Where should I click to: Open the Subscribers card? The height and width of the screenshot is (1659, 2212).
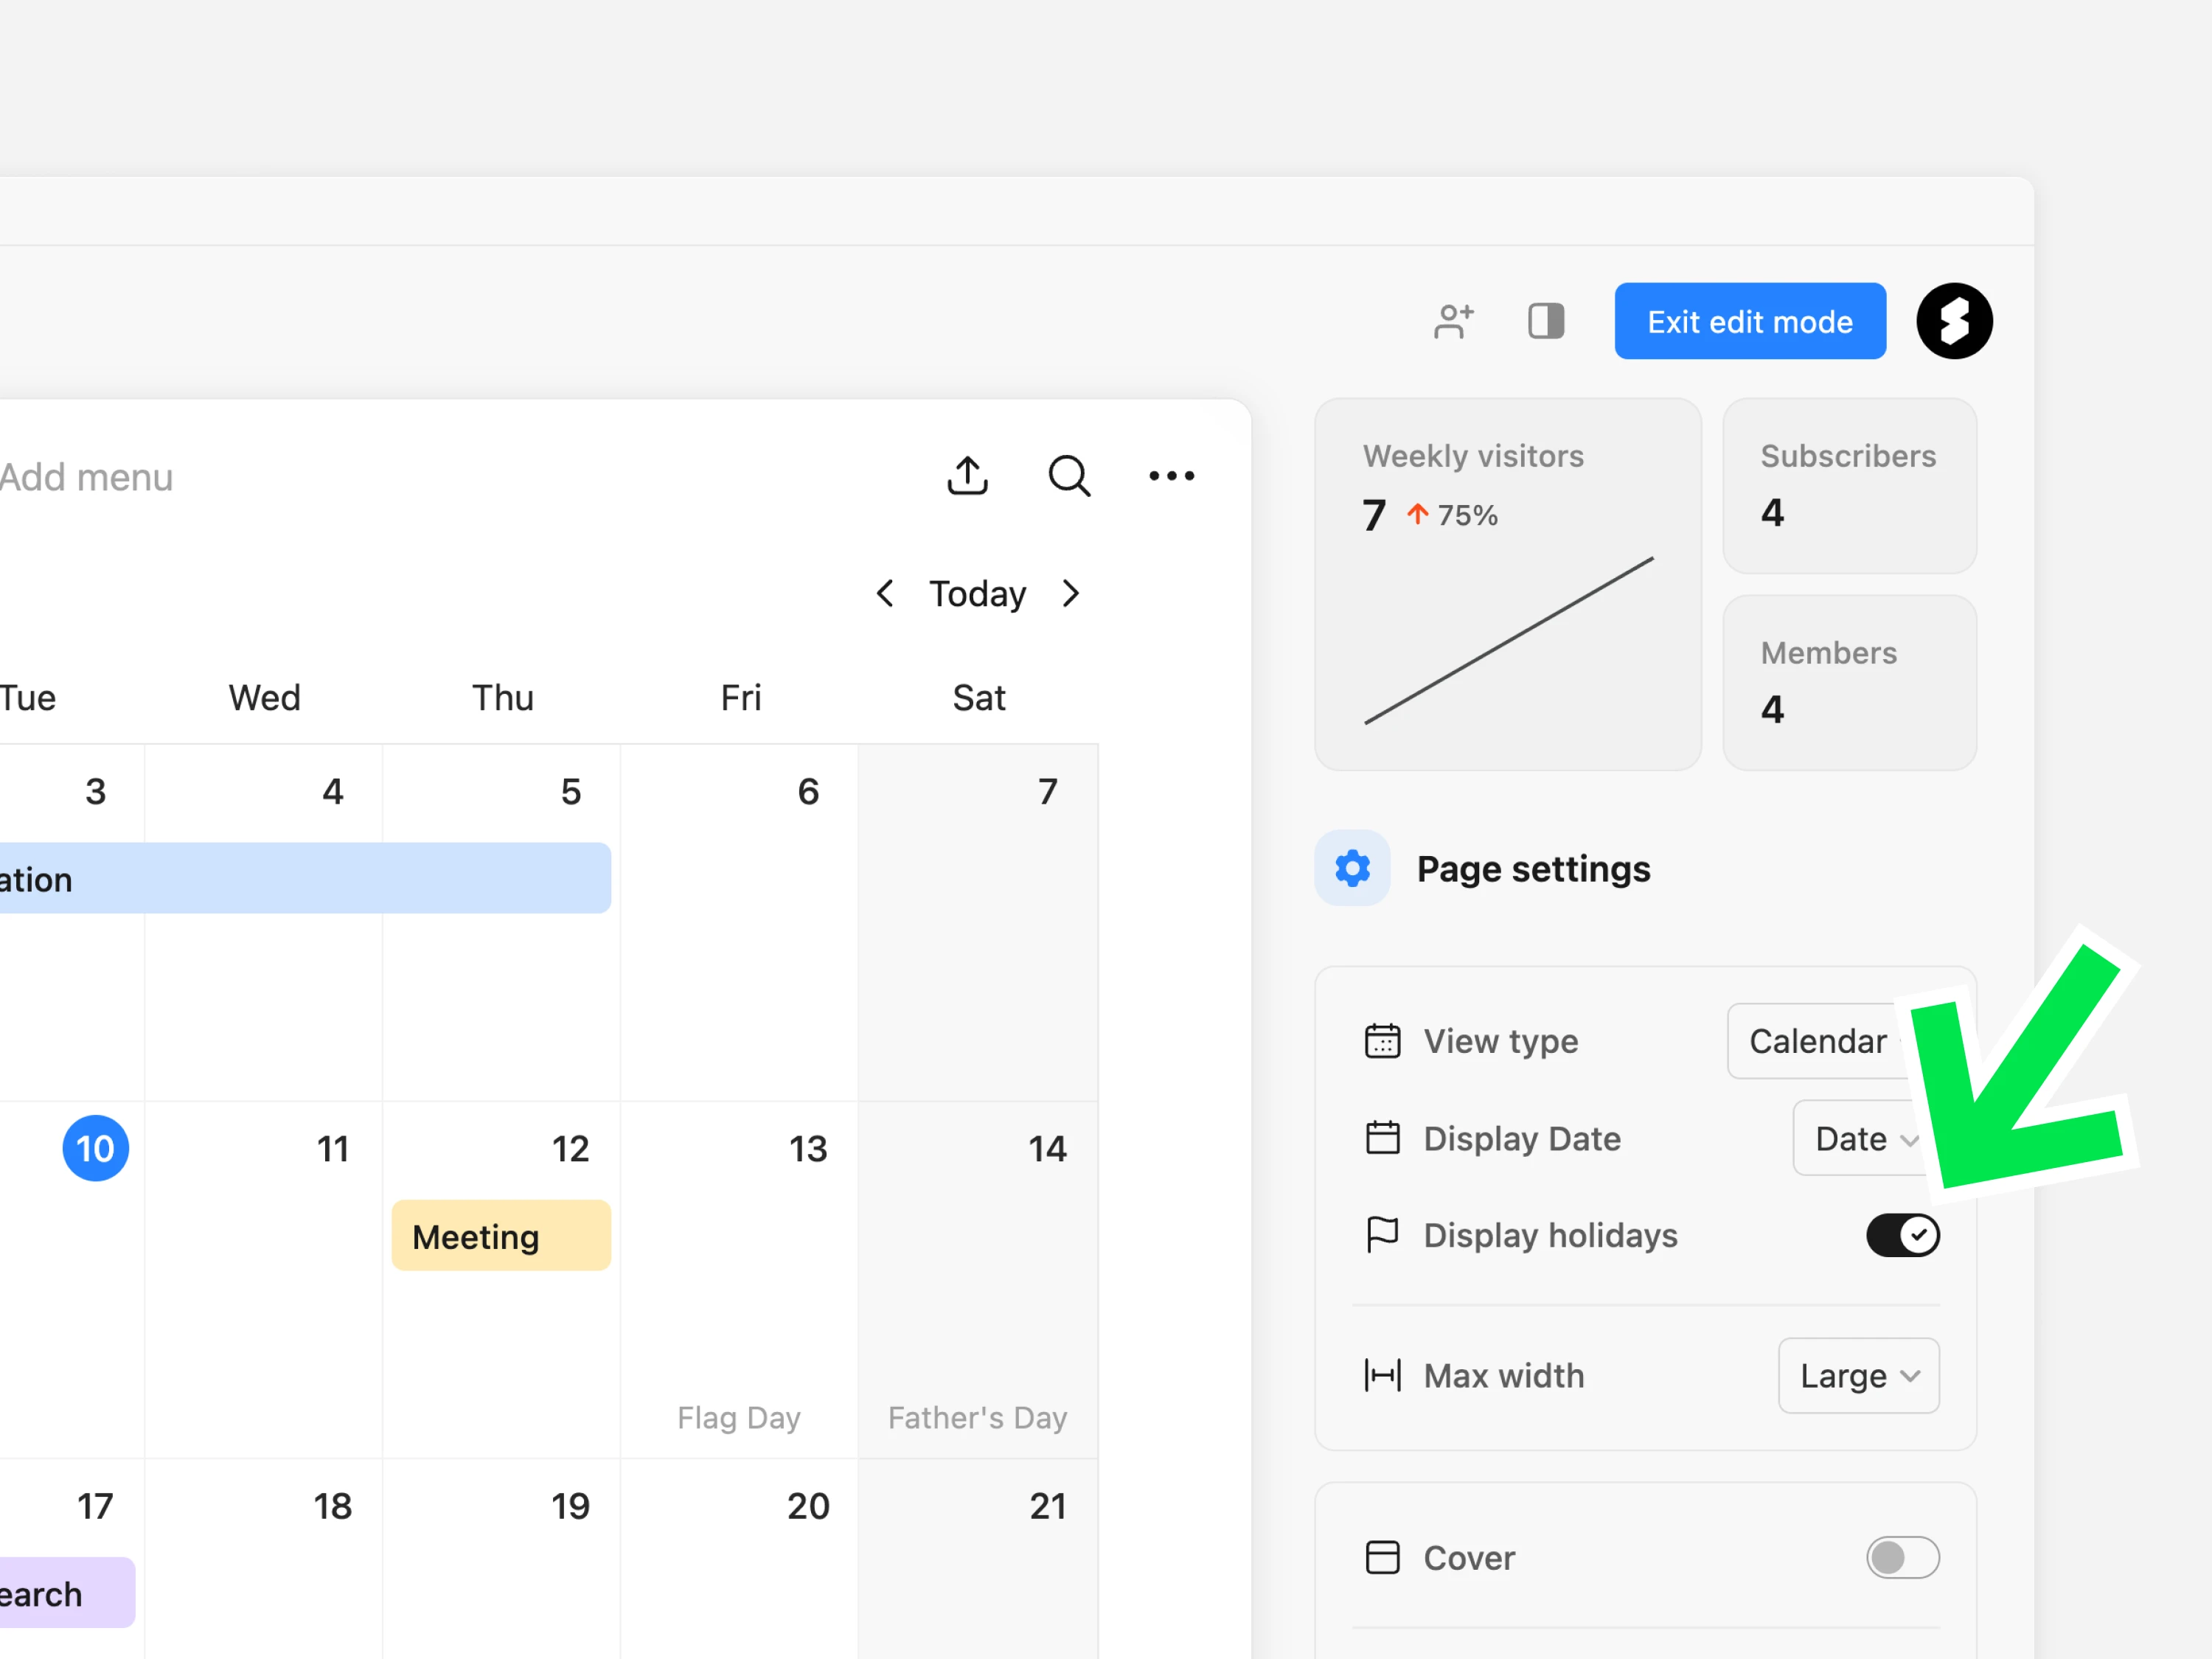pyautogui.click(x=1849, y=486)
